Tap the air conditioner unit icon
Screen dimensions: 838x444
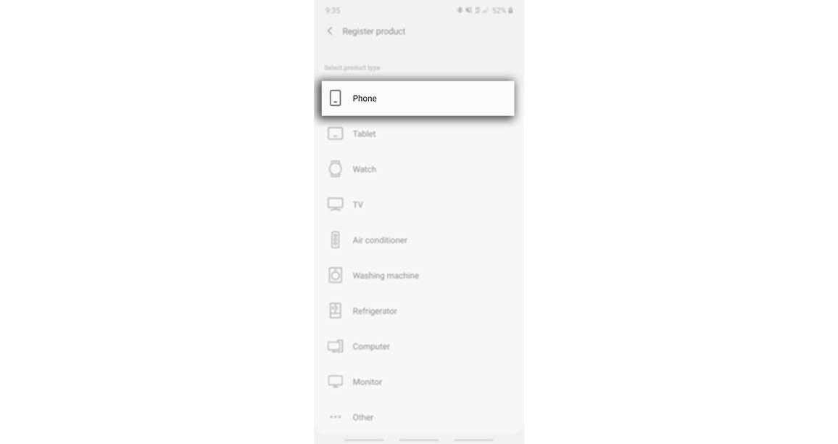[335, 239]
